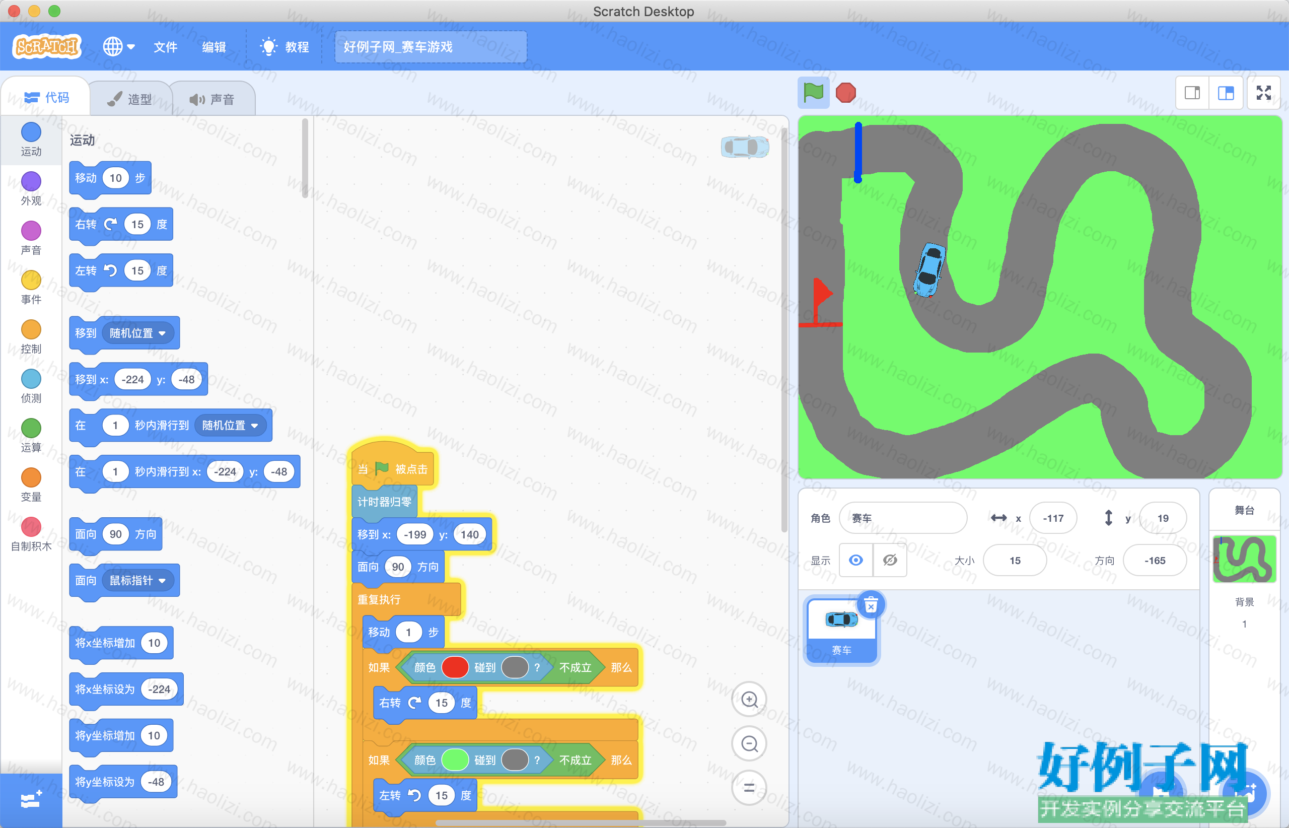Viewport: 1289px width, 828px height.
Task: Click the palette 左转 15 度 block
Action: tap(121, 270)
